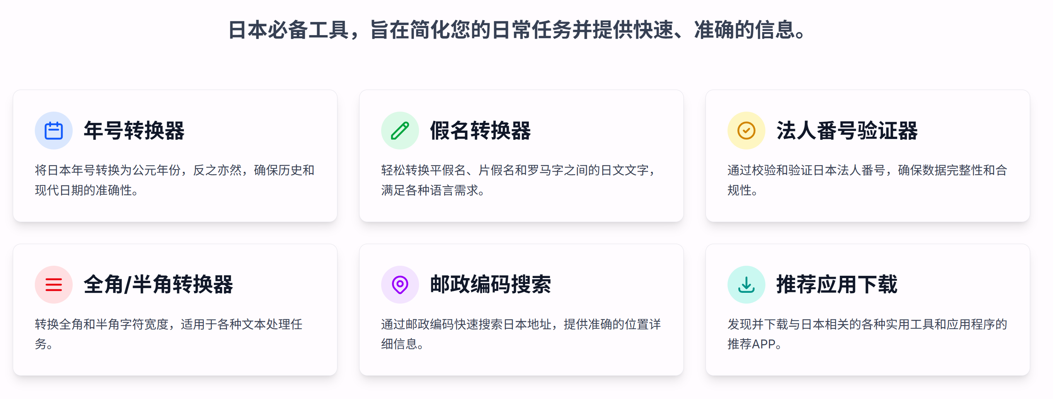This screenshot has width=1053, height=399.
Task: Click empty area of 法人番号验证器 card
Action: pos(940,208)
